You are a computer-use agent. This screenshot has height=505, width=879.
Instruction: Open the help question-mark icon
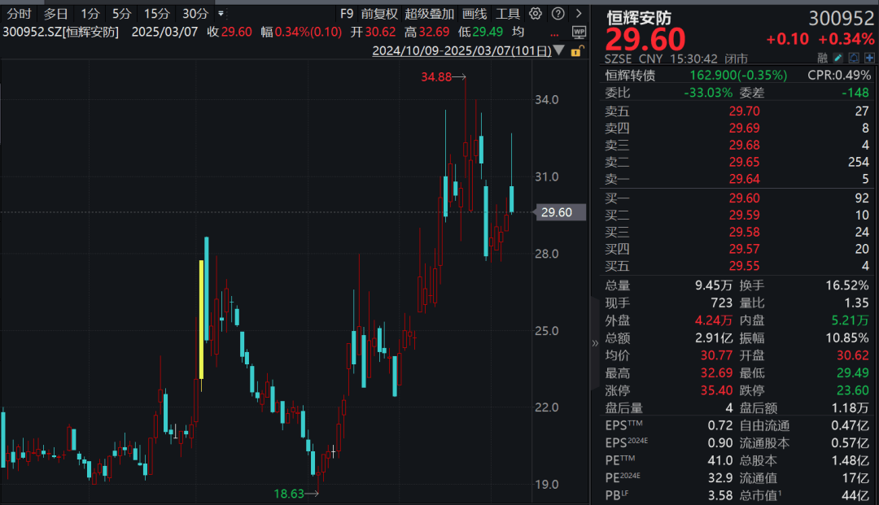coord(558,14)
